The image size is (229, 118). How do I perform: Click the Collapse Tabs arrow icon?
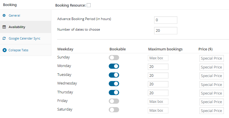pos(4,50)
